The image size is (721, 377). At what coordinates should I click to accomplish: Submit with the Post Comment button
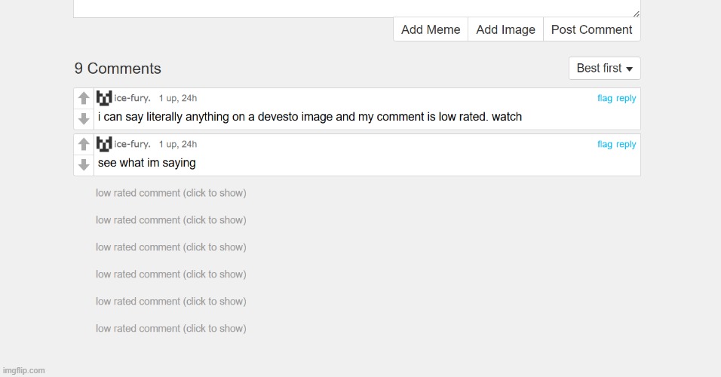pos(591,29)
